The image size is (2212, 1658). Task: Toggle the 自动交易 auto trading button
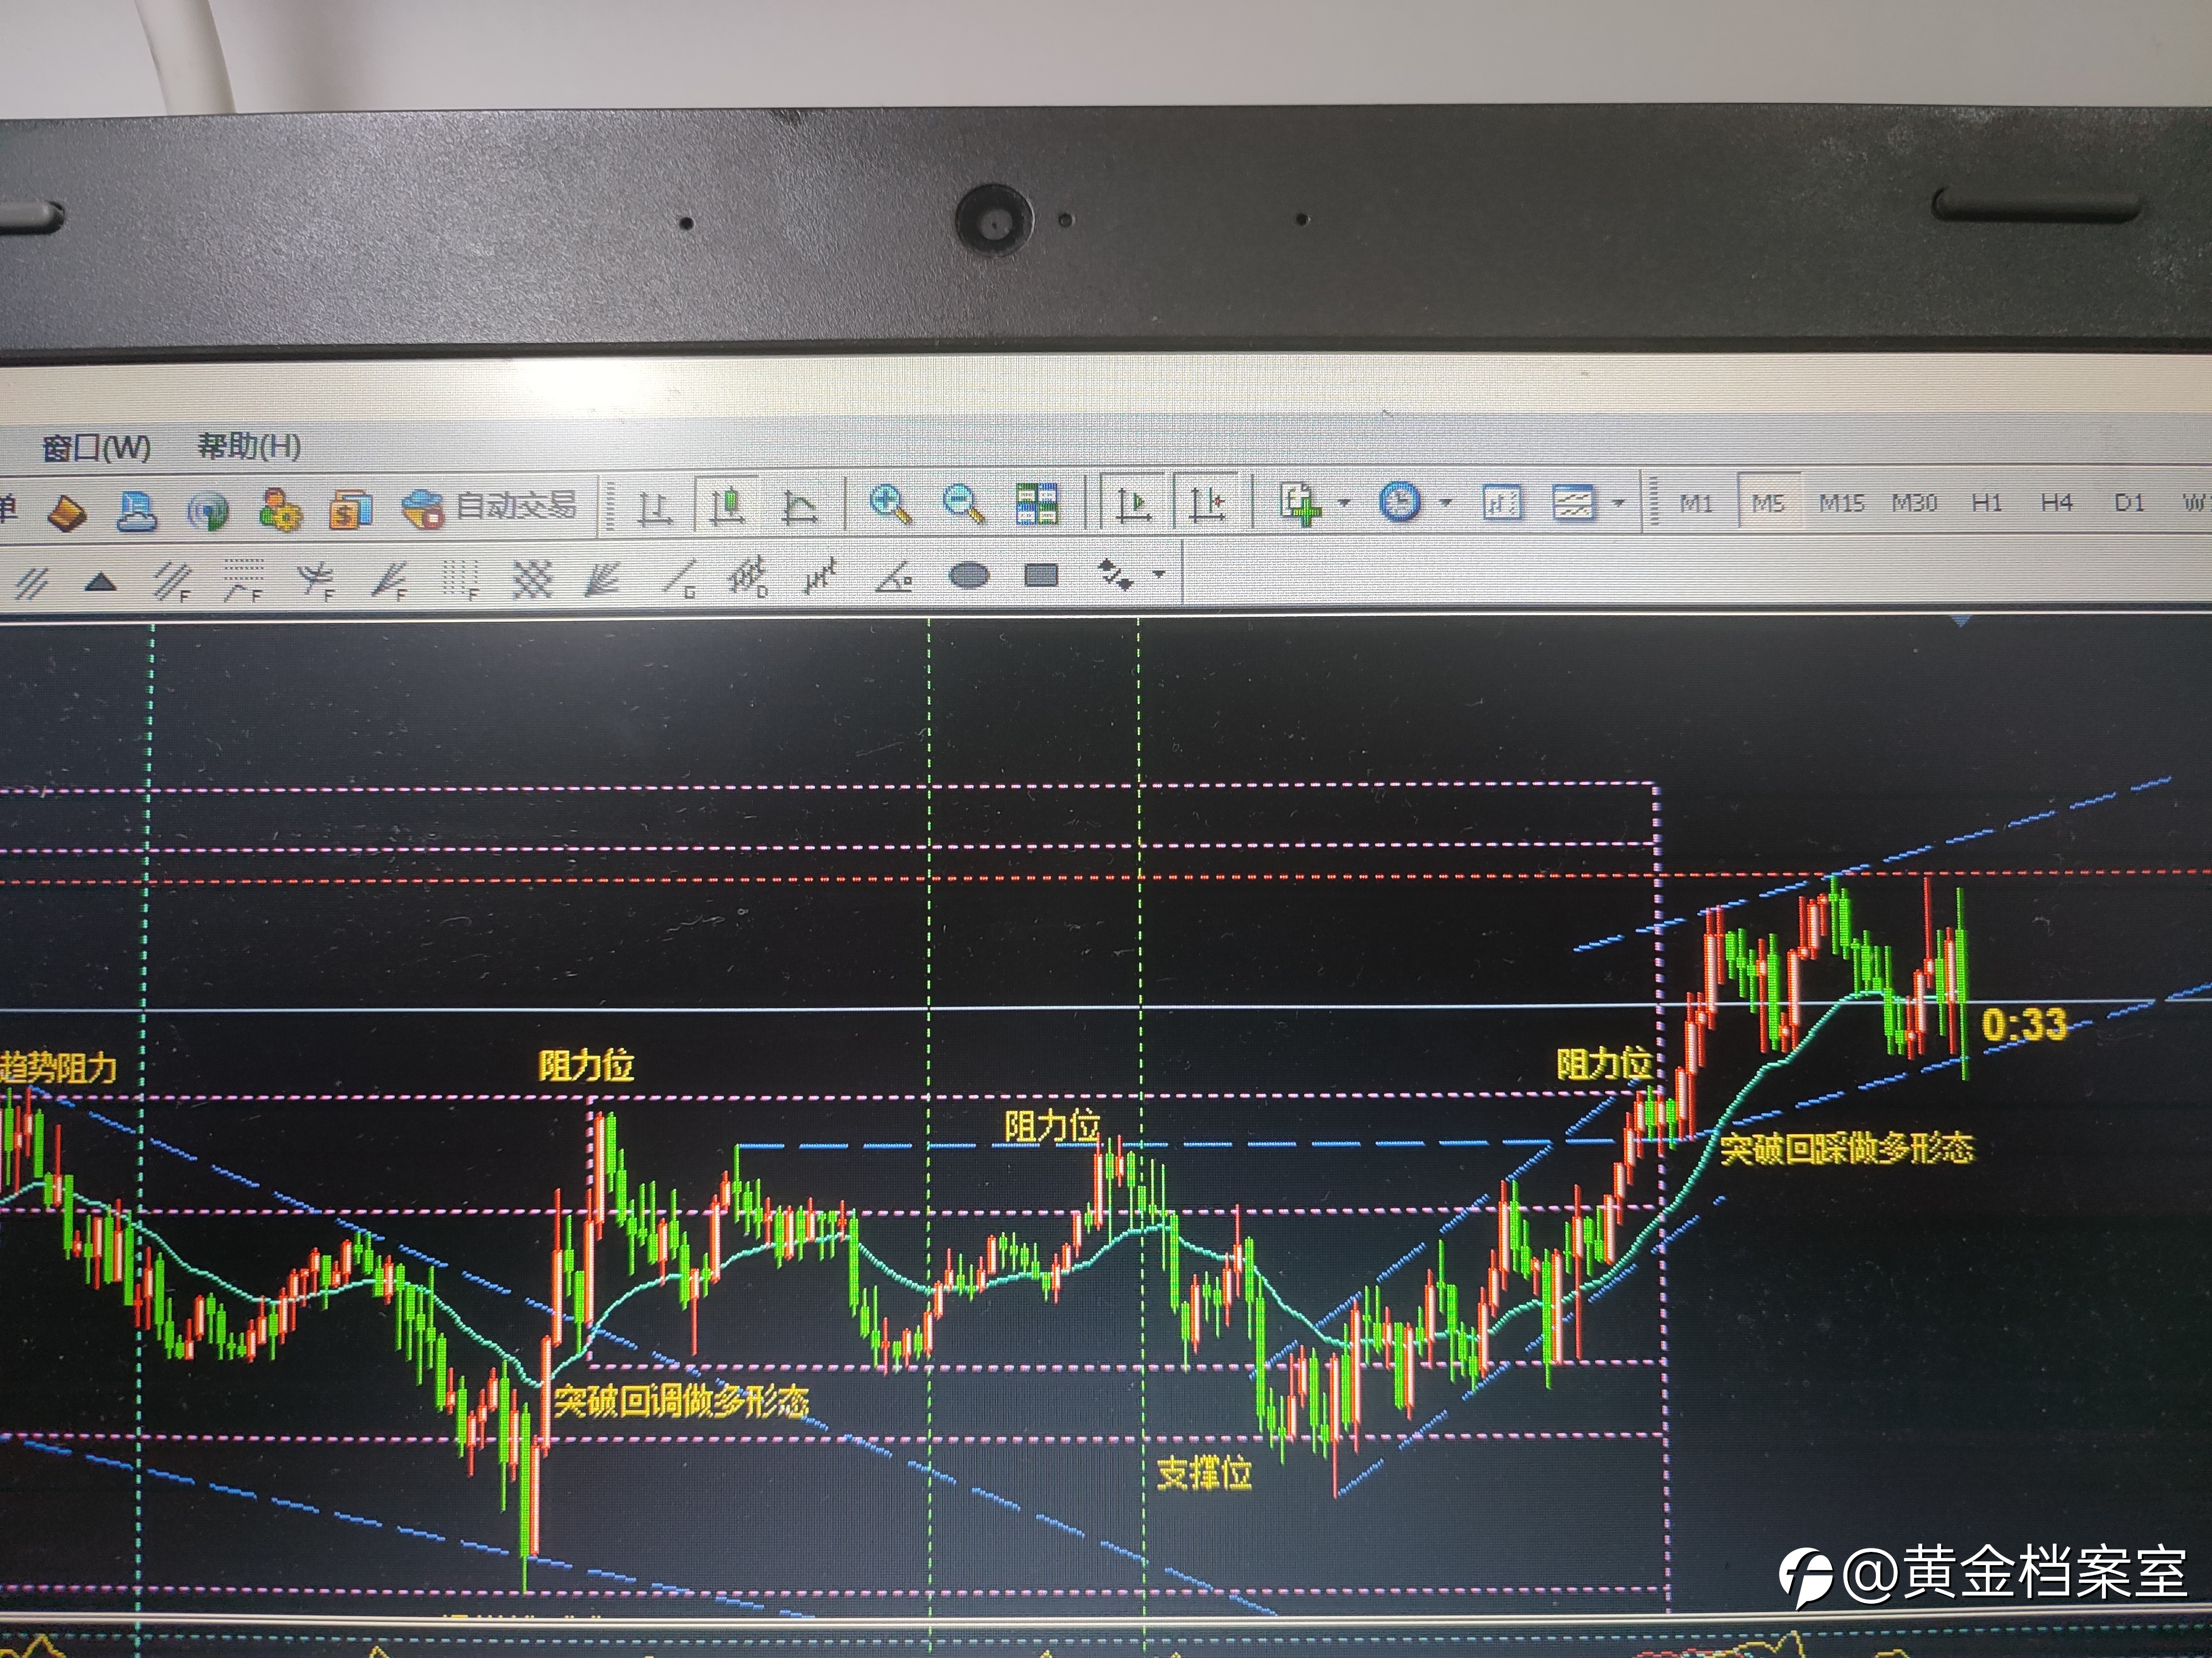pos(490,507)
